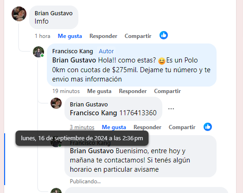
Task: Open the 1 hora timestamp link
Action: [43, 36]
